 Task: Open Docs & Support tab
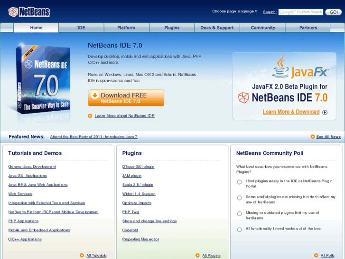click(x=217, y=28)
